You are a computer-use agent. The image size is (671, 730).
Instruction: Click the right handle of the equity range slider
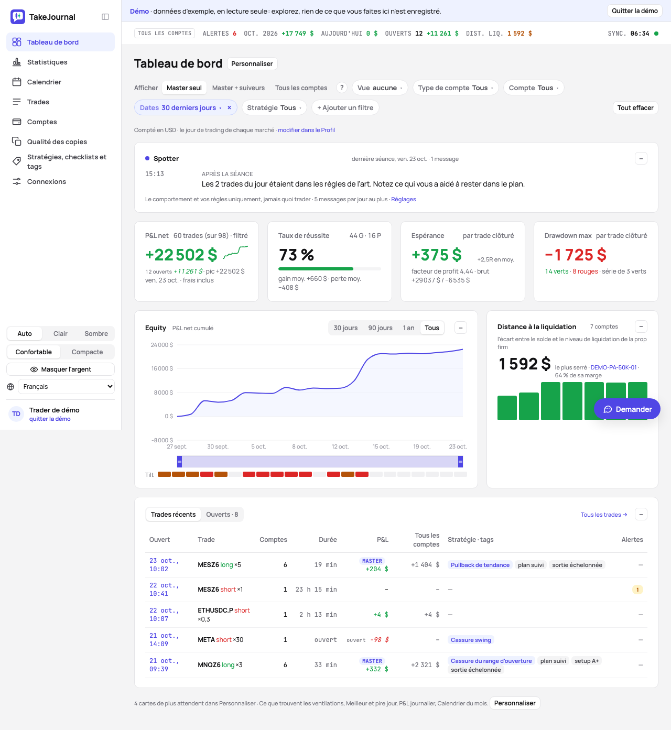pos(461,461)
